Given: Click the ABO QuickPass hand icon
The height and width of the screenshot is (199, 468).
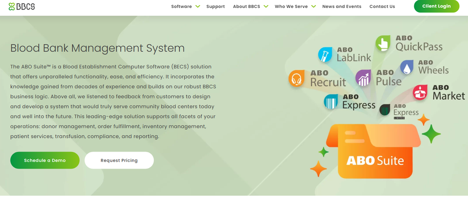Looking at the screenshot, I should (383, 44).
